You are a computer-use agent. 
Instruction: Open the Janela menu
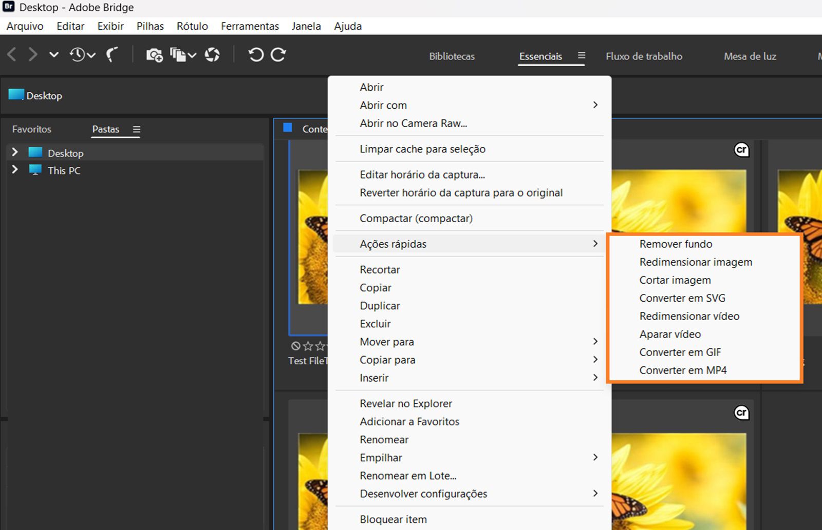[x=306, y=26]
